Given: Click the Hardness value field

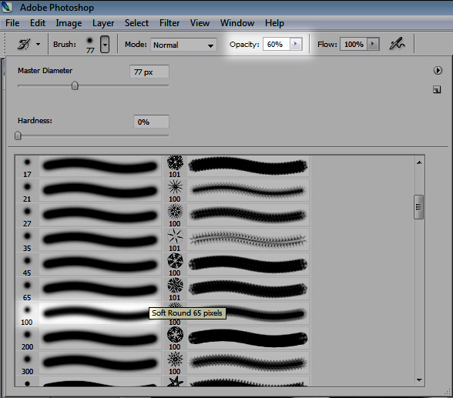Looking at the screenshot, I should tap(151, 122).
